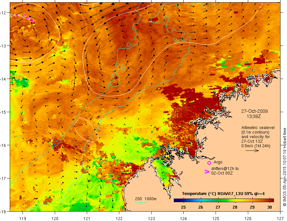Click the longitude axis label '119'
This screenshot has width=287, height=221.
[23, 218]
